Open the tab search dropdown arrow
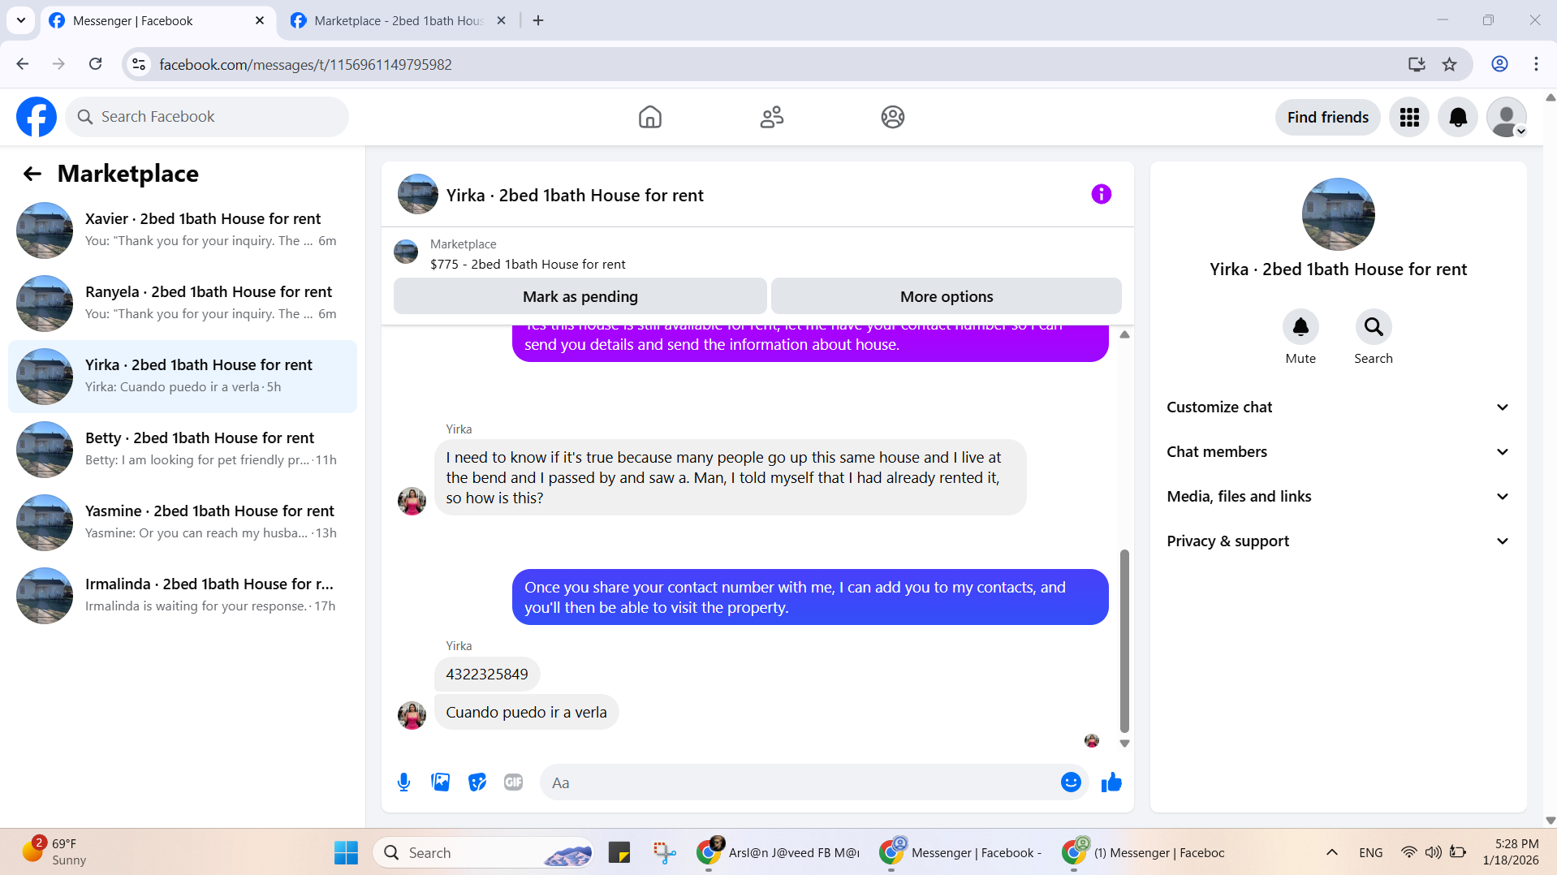 click(x=21, y=20)
